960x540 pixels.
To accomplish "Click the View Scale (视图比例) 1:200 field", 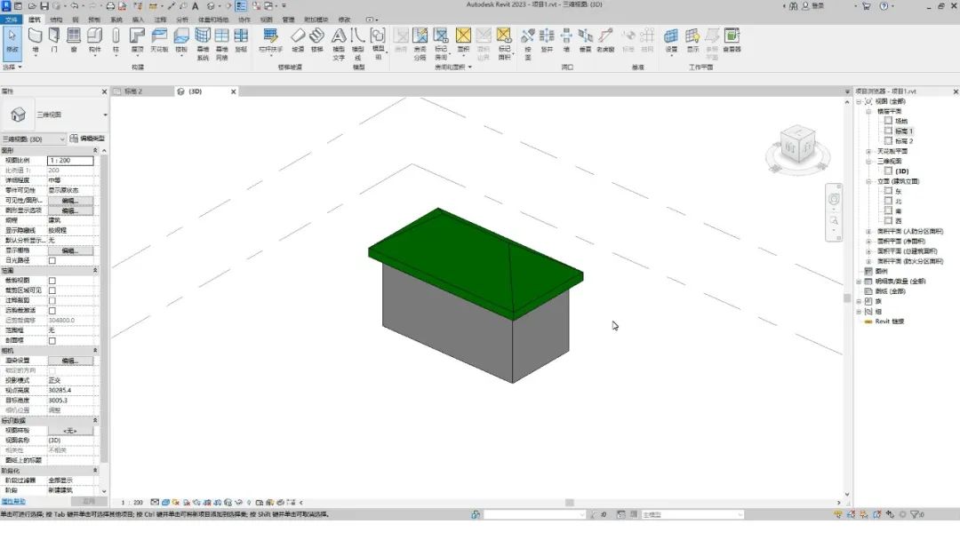I will coord(69,161).
